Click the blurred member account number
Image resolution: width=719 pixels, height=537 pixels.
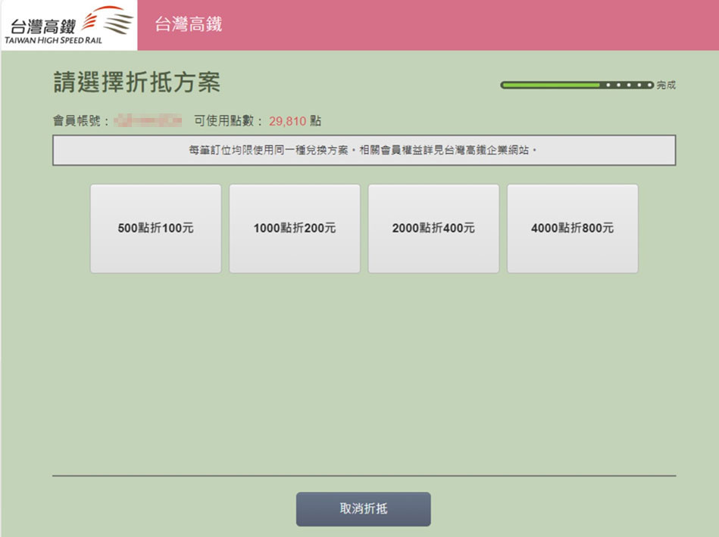(148, 121)
